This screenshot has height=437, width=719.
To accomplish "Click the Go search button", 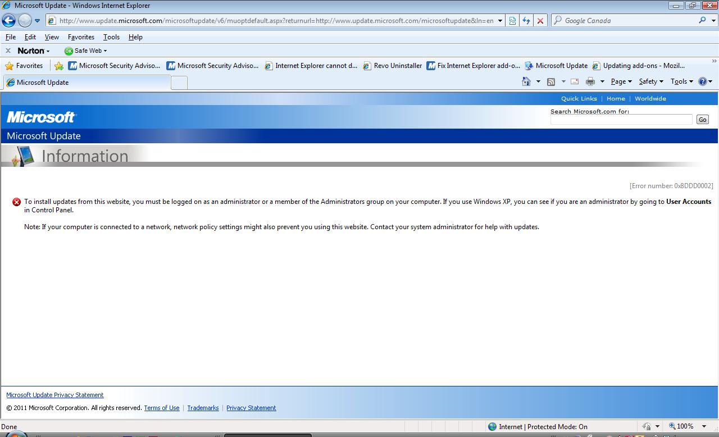I will click(703, 120).
